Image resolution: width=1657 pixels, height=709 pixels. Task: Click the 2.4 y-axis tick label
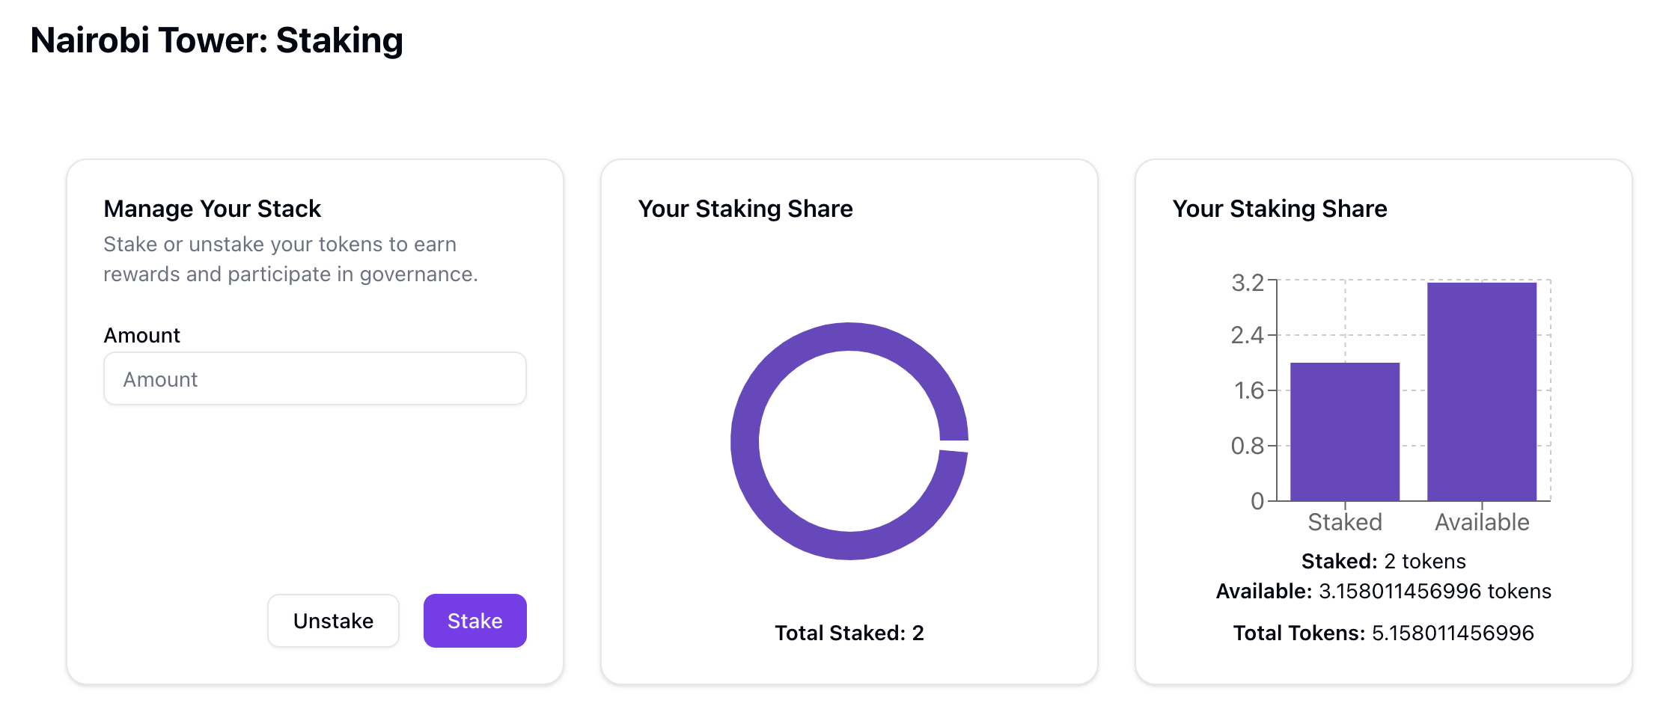click(1247, 335)
